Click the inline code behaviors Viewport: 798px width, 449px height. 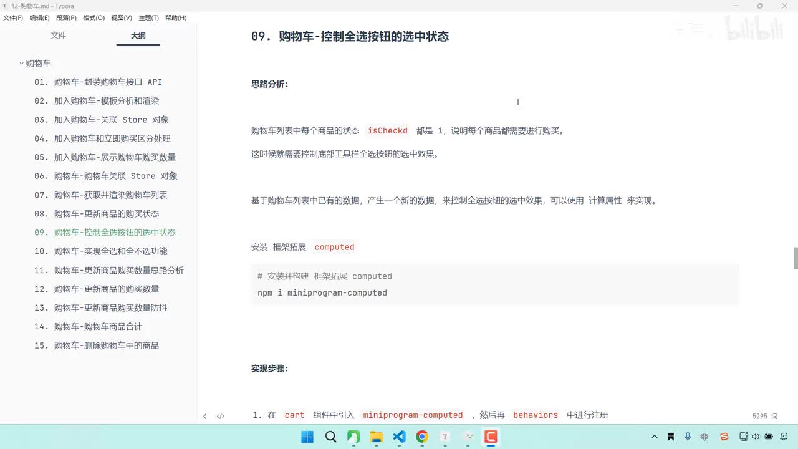(x=536, y=415)
